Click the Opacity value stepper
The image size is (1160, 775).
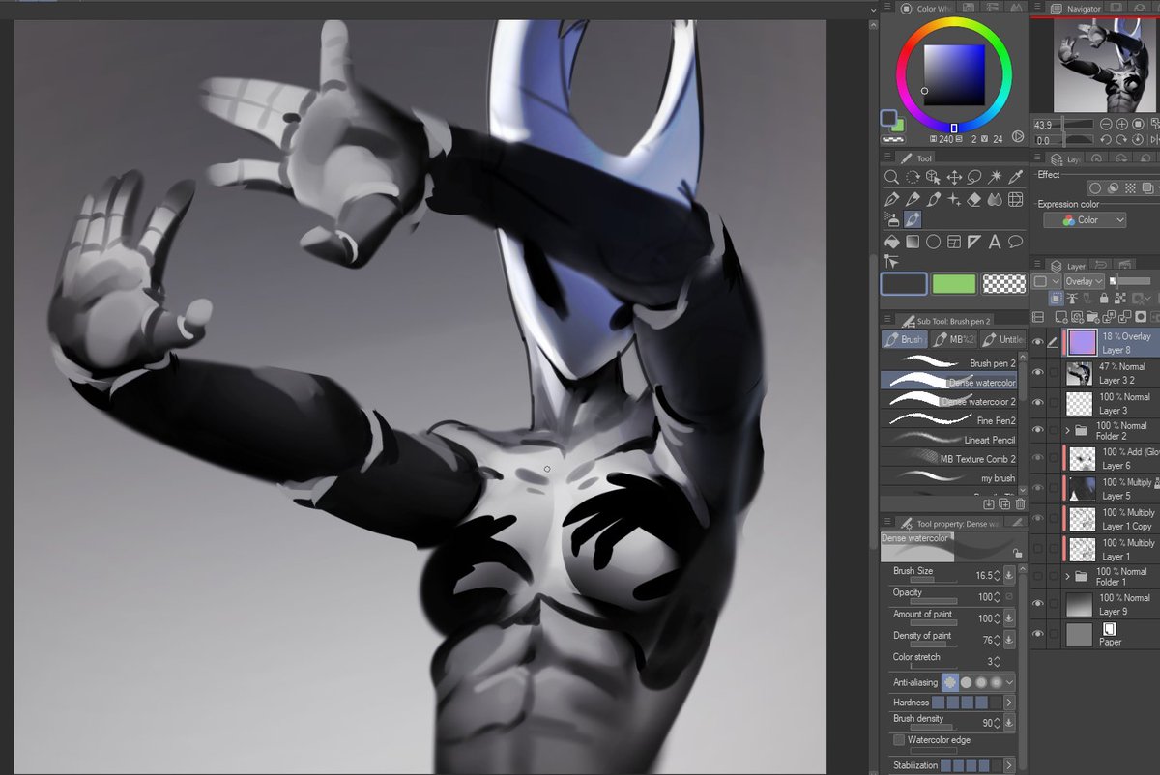[997, 597]
